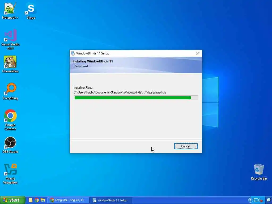Switch to WindowBlinds 11 Setup taskbar button
The height and width of the screenshot is (204, 272).
(x=111, y=200)
